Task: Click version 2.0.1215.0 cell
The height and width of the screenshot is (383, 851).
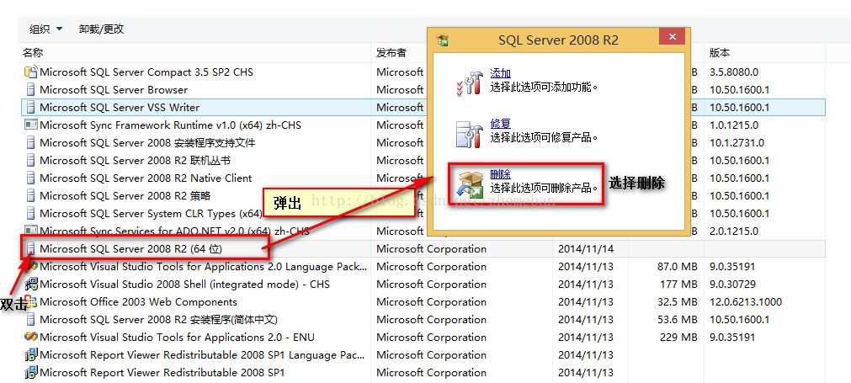Action: (x=734, y=231)
